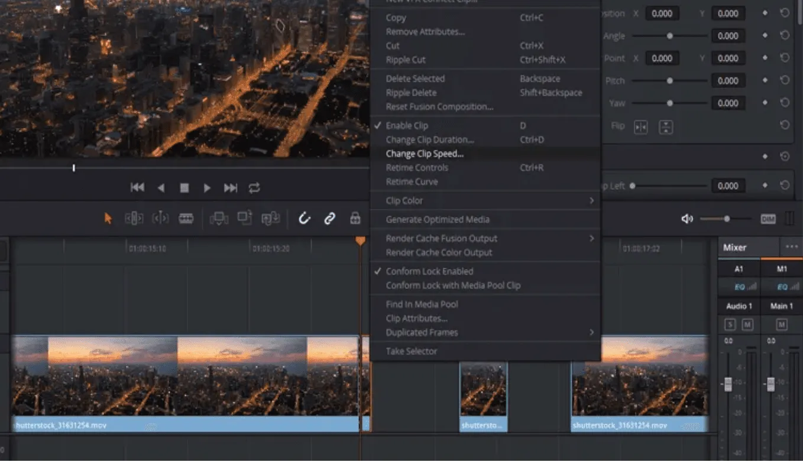Expand the Duplicated Frames submenu
Screen dimensions: 803x462
[422, 332]
